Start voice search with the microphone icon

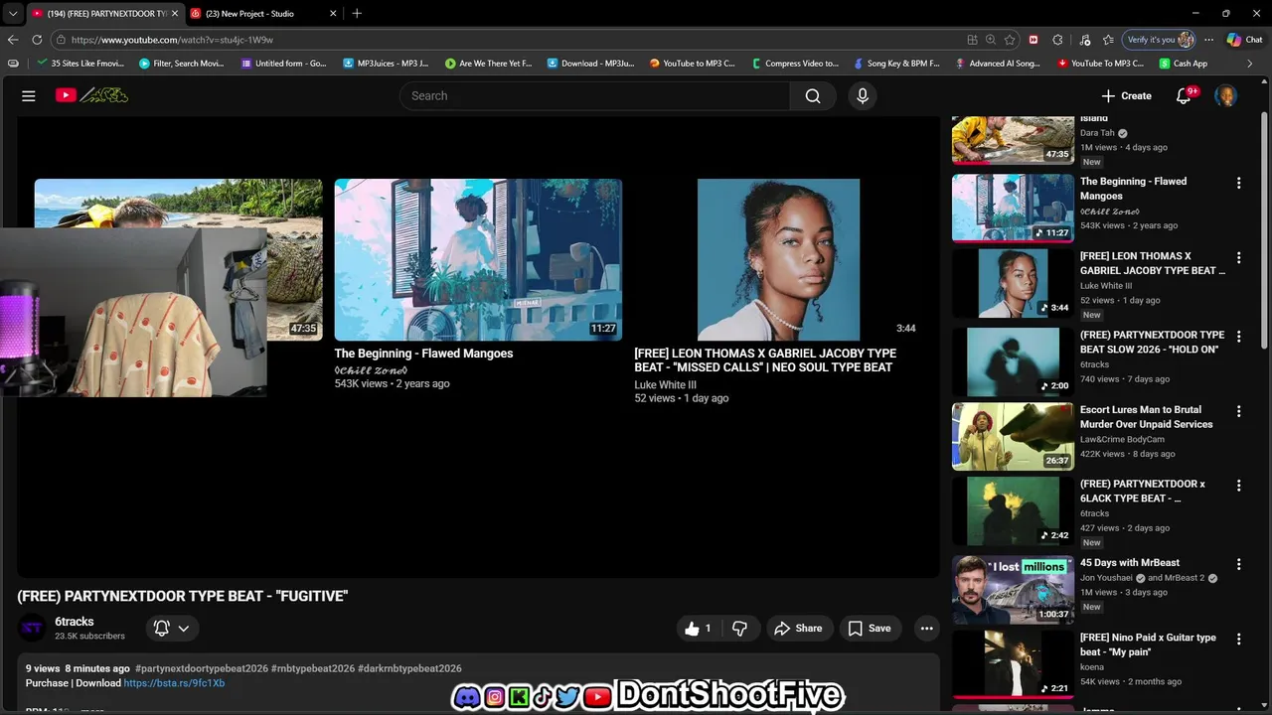[x=863, y=95]
